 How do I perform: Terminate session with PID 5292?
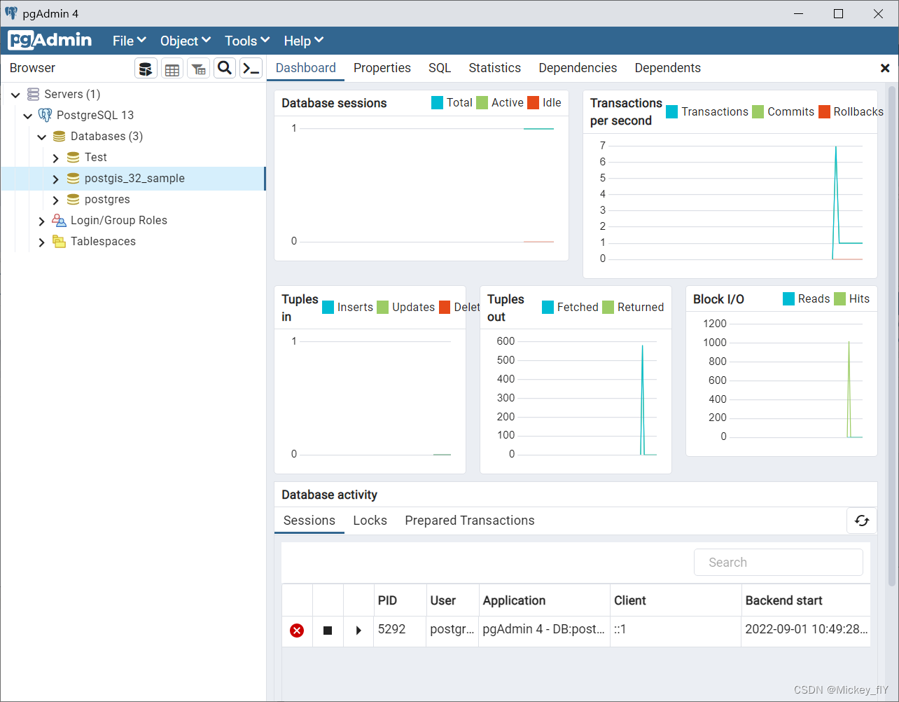click(x=297, y=631)
